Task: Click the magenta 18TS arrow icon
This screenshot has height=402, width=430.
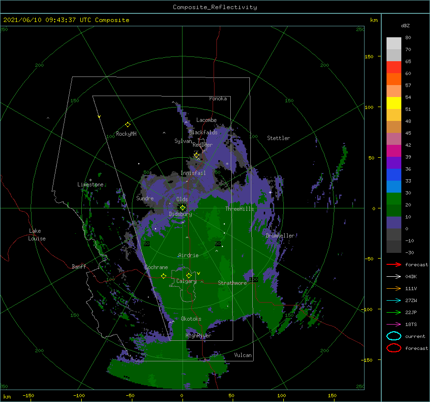Action: click(394, 325)
